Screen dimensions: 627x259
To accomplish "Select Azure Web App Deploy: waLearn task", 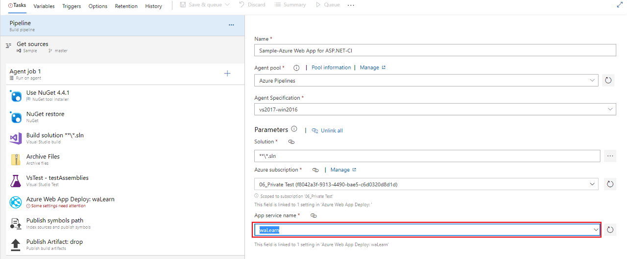I will click(125, 202).
